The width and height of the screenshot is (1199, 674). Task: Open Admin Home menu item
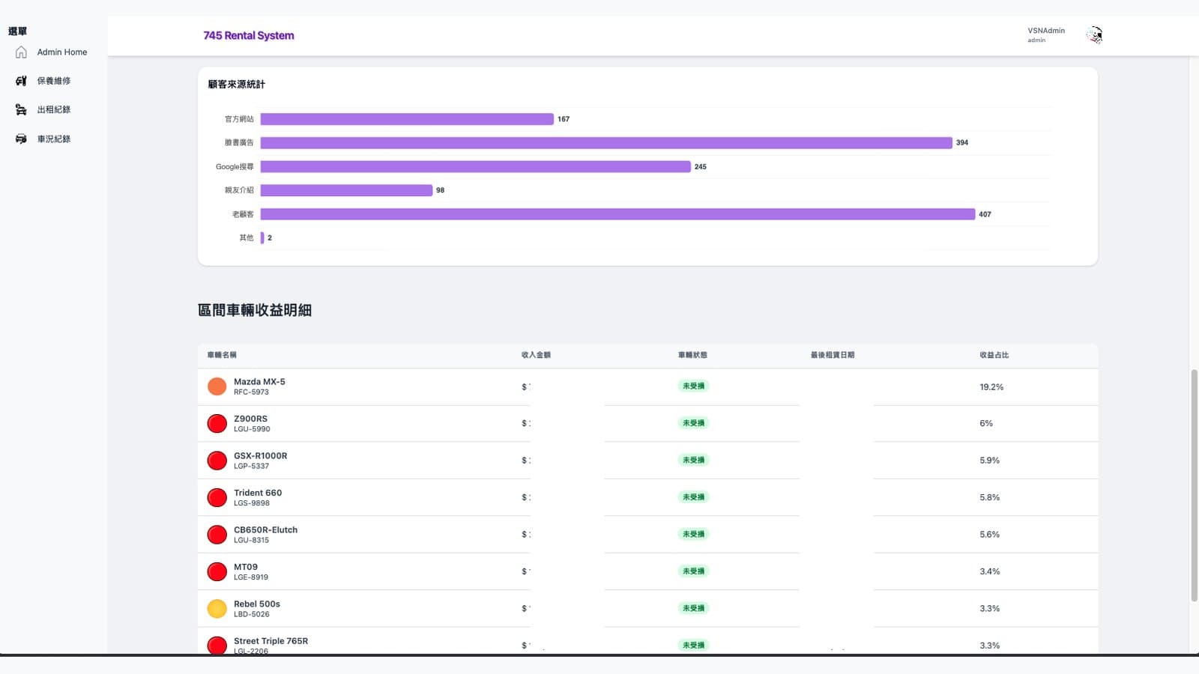62,52
